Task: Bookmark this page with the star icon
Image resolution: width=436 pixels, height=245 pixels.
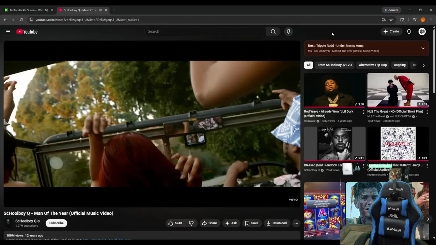Action: [391, 20]
